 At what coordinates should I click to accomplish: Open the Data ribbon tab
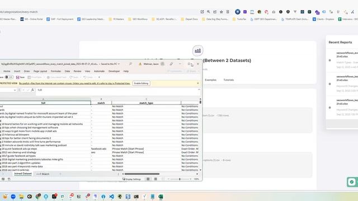[x=67, y=71]
